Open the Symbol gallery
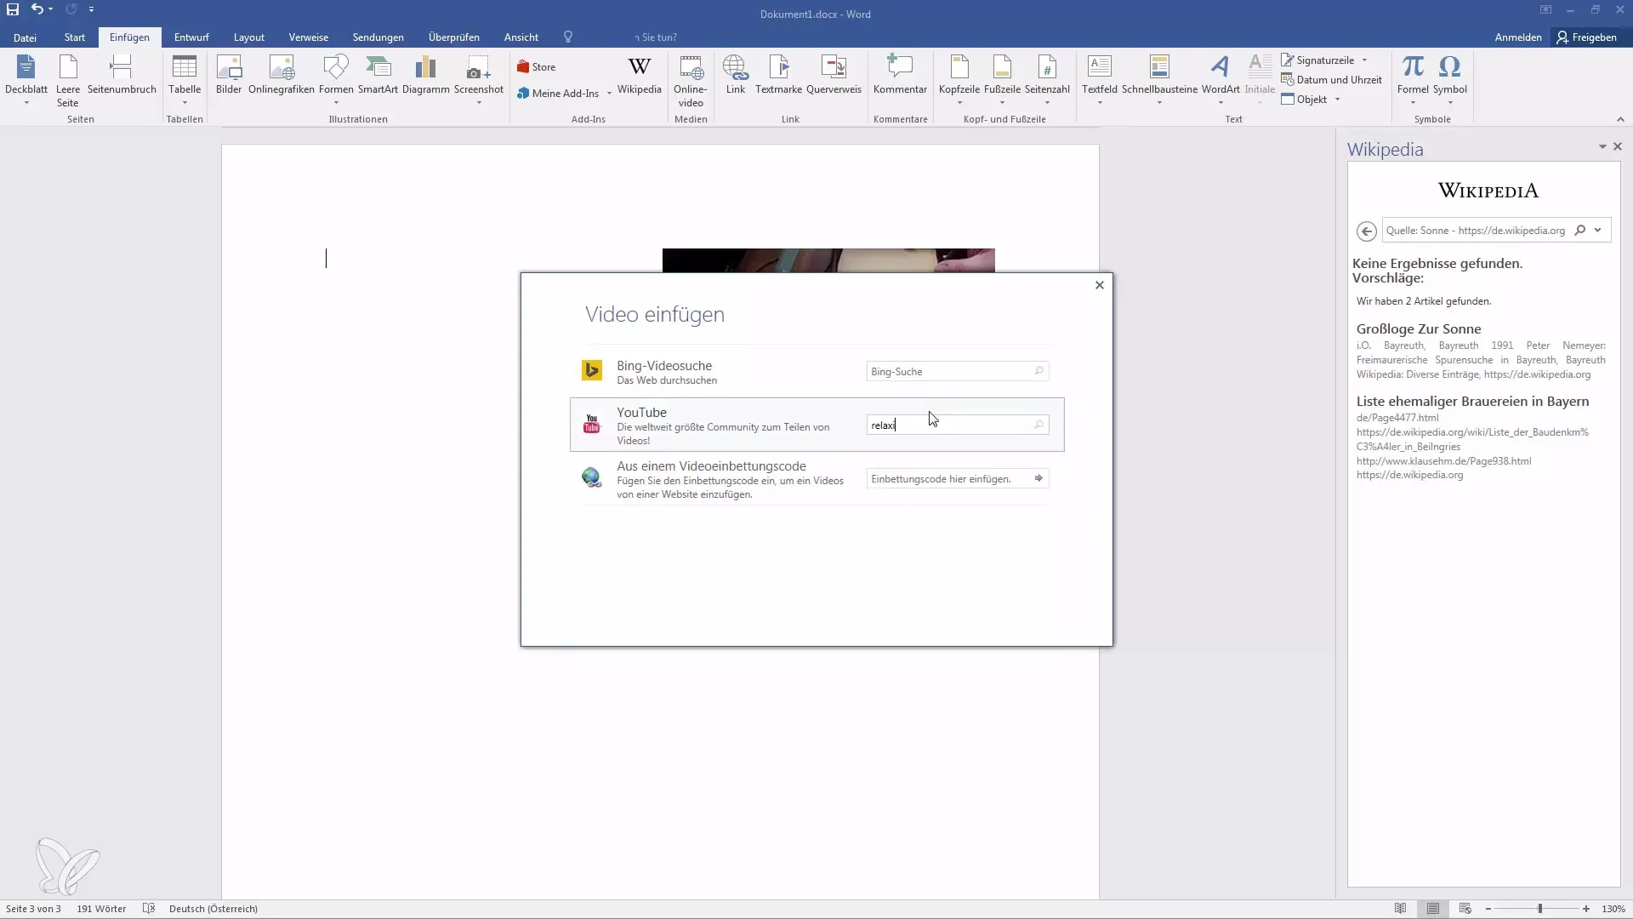The height and width of the screenshot is (919, 1633). point(1449,79)
